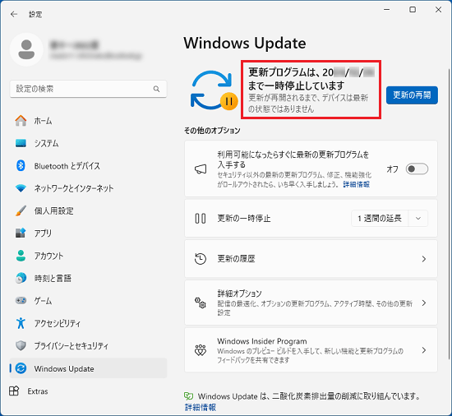Expand Windows Insider Program chevron
This screenshot has height=416, width=452.
coord(424,350)
